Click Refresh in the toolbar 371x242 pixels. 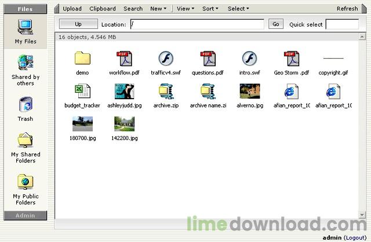[347, 9]
